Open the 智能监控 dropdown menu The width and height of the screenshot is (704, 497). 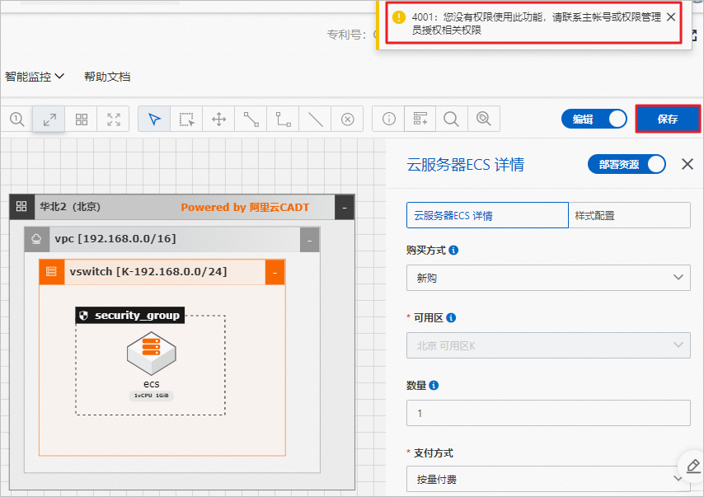pyautogui.click(x=35, y=77)
